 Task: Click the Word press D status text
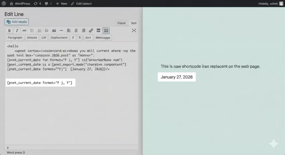click(16, 152)
